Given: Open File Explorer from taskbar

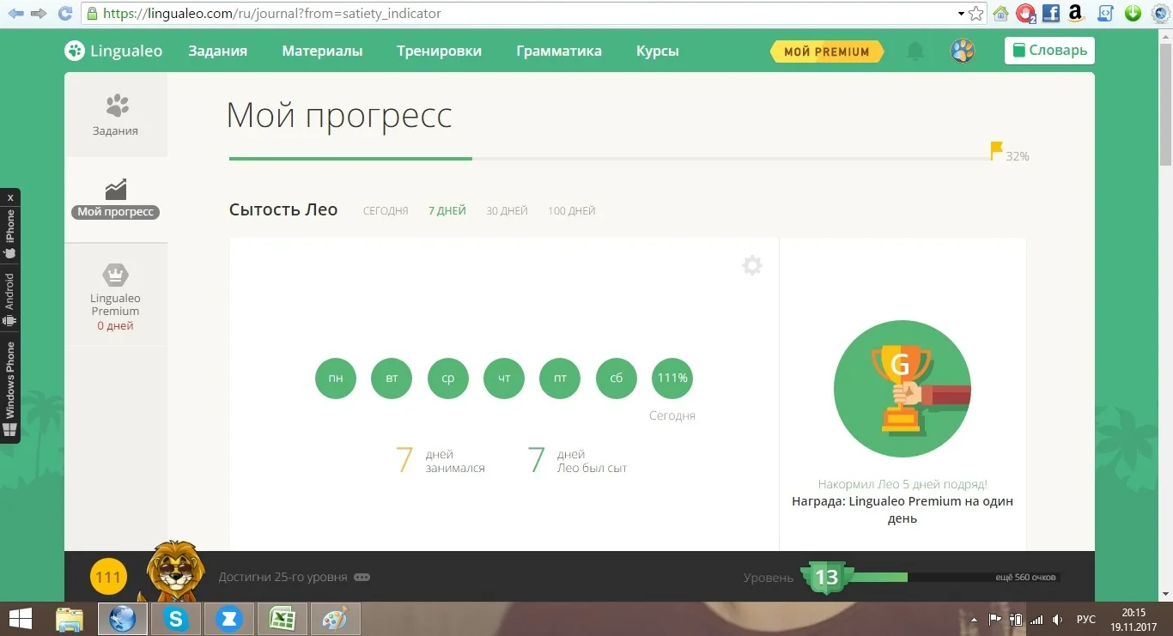Looking at the screenshot, I should [x=70, y=619].
